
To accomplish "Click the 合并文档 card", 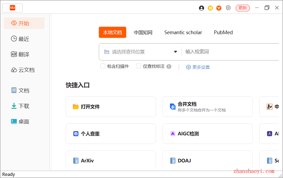I will pyautogui.click(x=208, y=107).
